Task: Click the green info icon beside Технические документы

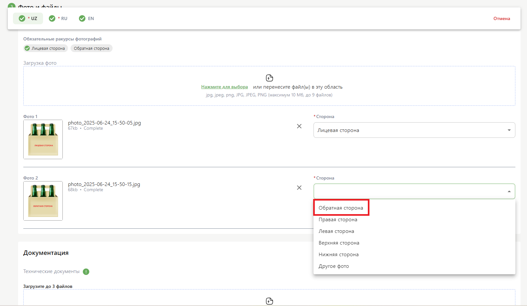Action: [x=86, y=272]
